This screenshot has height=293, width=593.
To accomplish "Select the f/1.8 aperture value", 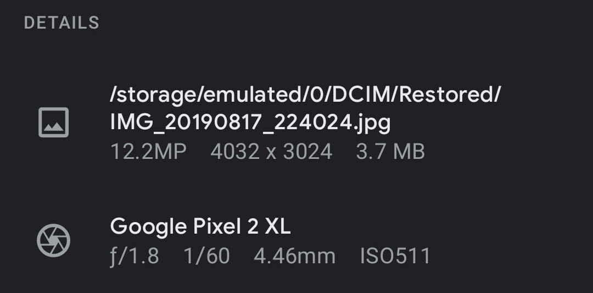I will [135, 256].
